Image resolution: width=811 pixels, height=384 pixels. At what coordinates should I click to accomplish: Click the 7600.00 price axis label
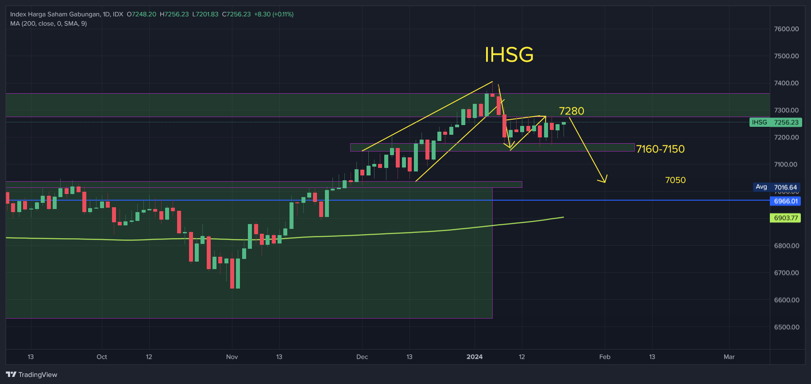pyautogui.click(x=786, y=29)
